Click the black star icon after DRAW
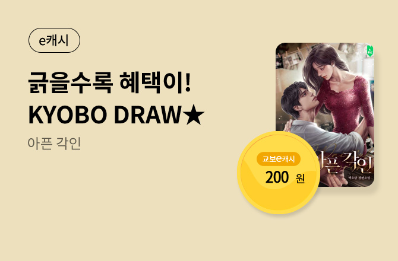 [x=194, y=115]
